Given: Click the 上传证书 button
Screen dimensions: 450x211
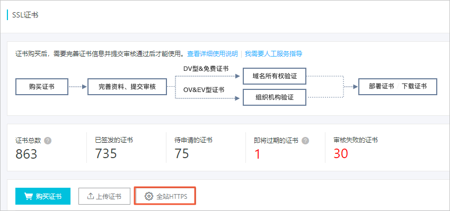Looking at the screenshot, I should click(x=104, y=196).
